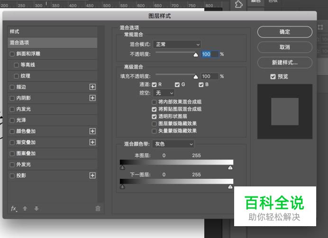Uncheck 透明形状图层 option

coord(154,116)
